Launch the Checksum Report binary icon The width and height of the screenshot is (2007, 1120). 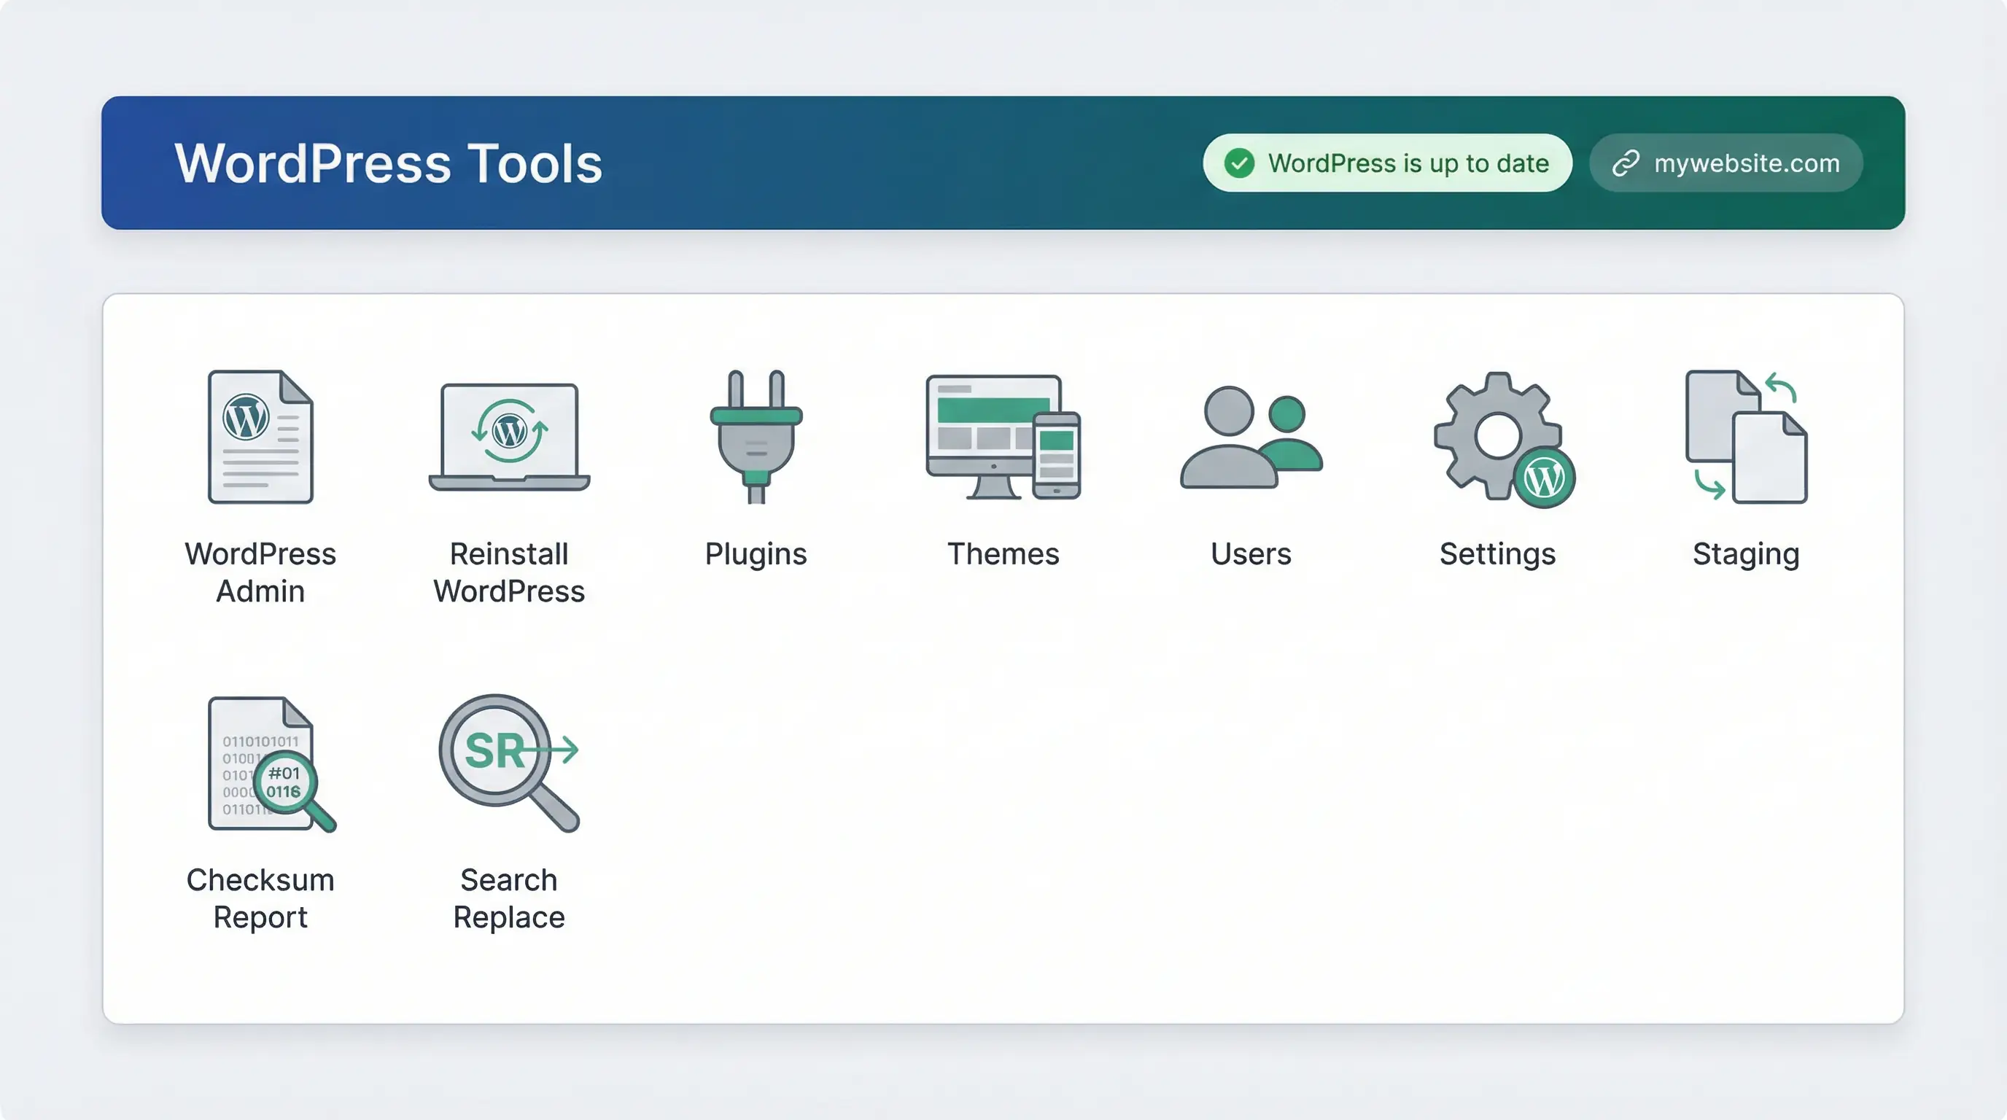272,764
